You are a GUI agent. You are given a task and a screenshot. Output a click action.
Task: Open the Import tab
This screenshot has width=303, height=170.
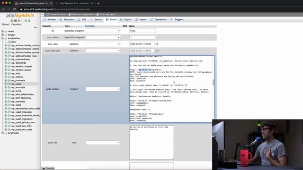click(141, 20)
